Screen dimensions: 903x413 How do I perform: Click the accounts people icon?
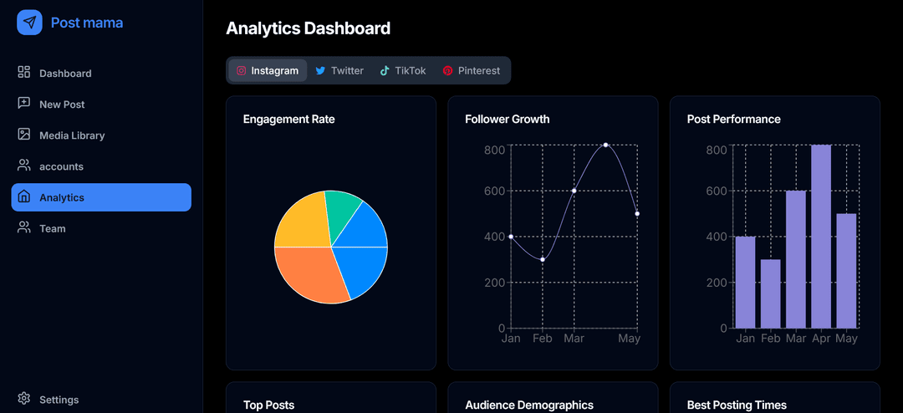coord(24,166)
